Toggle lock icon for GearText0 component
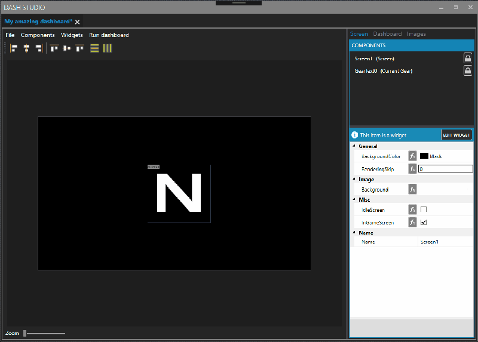 point(468,70)
